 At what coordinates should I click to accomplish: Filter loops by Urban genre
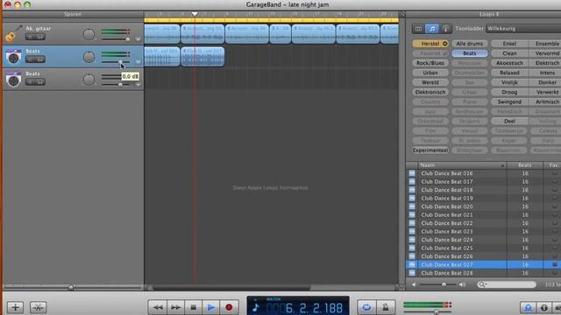click(x=430, y=73)
